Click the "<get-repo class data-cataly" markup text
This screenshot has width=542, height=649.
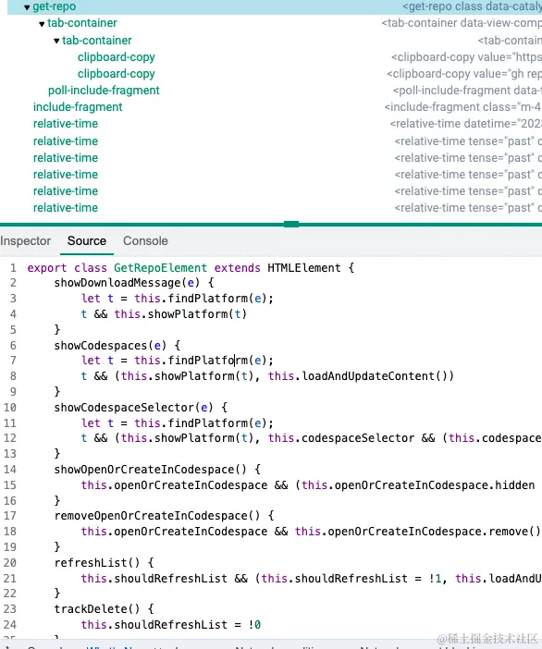pos(472,6)
